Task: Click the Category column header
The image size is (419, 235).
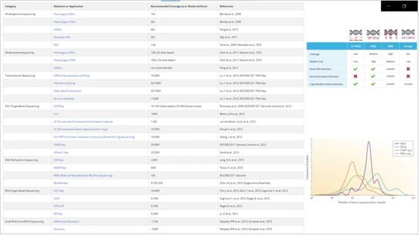Action: [x=11, y=6]
